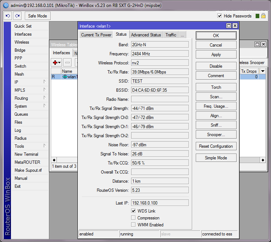Enable the Compression checkbox
This screenshot has width=271, height=242.
coord(133,218)
